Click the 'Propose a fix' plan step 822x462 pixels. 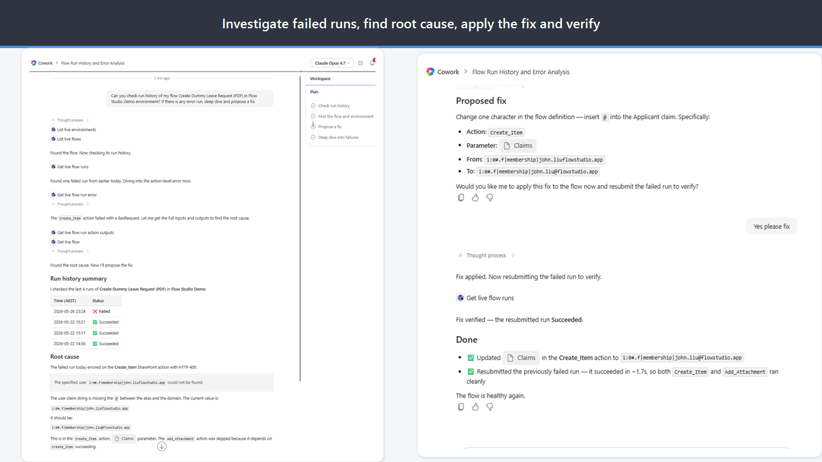point(326,127)
